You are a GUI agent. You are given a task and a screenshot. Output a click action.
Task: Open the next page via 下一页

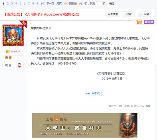coord(50,4)
